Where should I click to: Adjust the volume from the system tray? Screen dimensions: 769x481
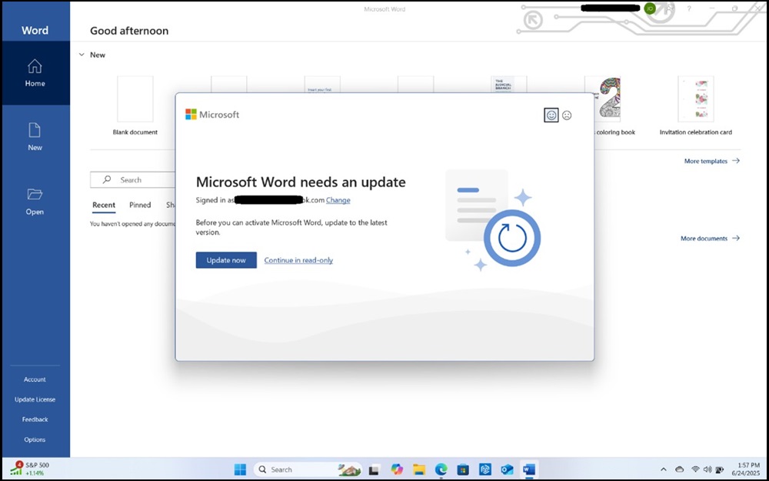click(x=706, y=469)
